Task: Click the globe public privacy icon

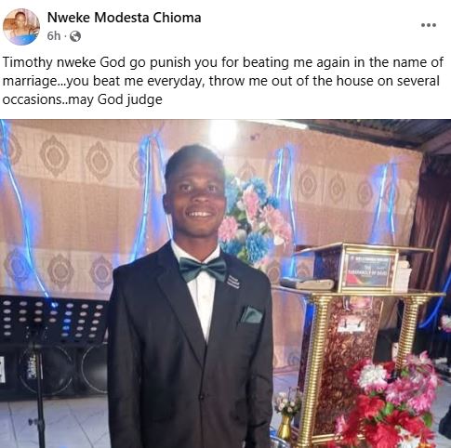Action: [75, 36]
